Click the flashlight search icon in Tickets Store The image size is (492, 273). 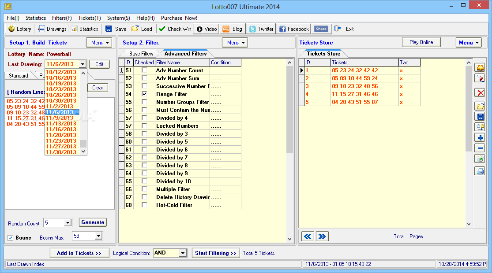pos(480,78)
